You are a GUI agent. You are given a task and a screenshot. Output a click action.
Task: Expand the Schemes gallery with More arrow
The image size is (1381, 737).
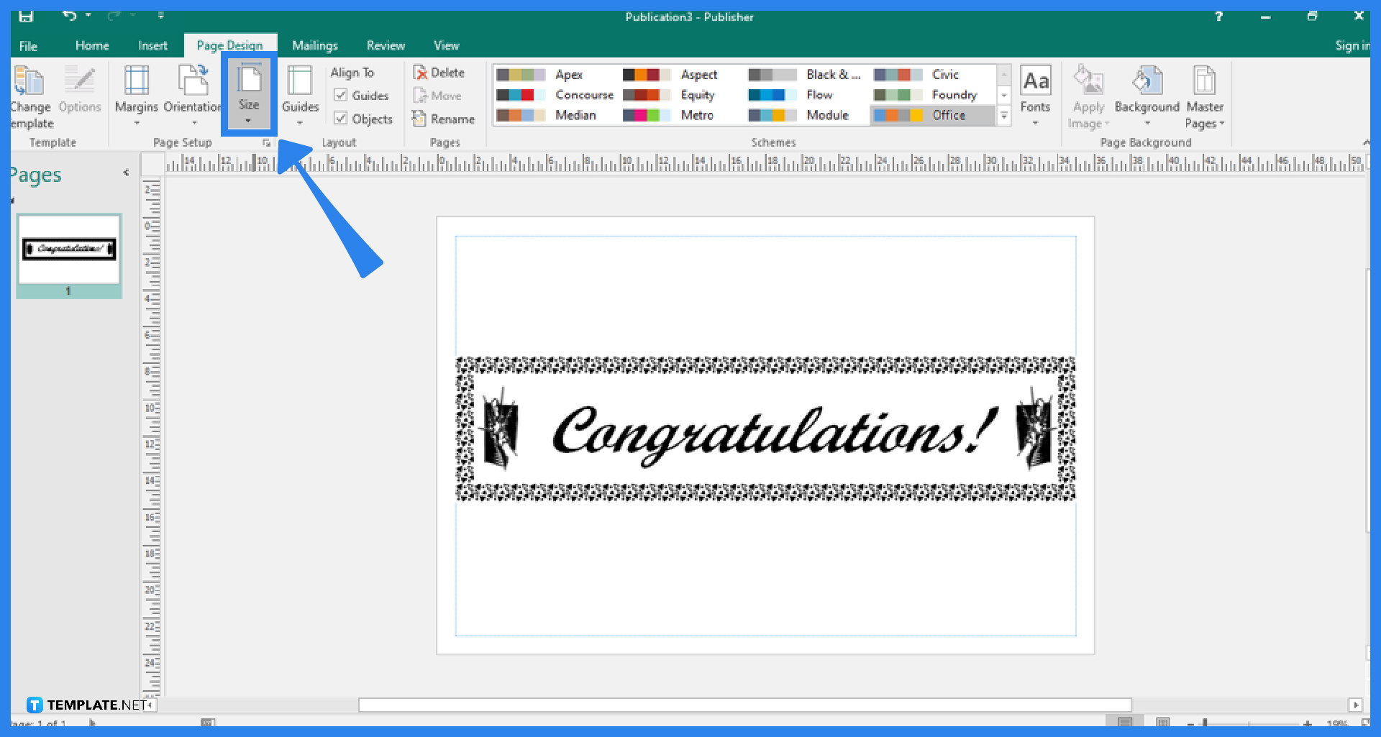pyautogui.click(x=1004, y=115)
